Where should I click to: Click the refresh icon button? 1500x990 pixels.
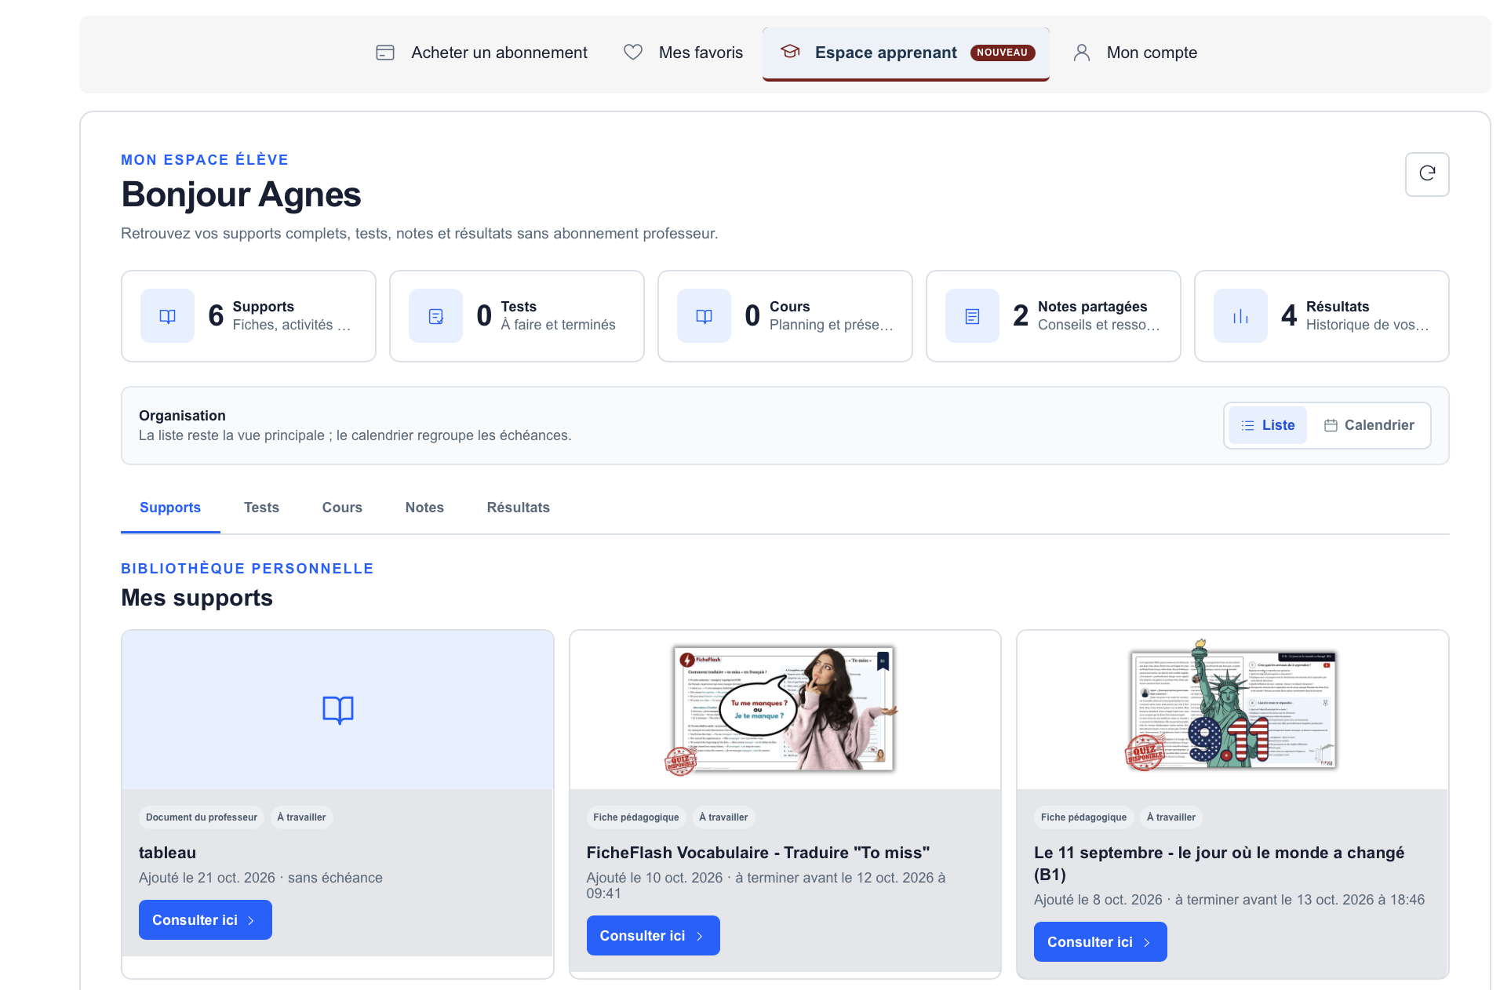(1426, 174)
